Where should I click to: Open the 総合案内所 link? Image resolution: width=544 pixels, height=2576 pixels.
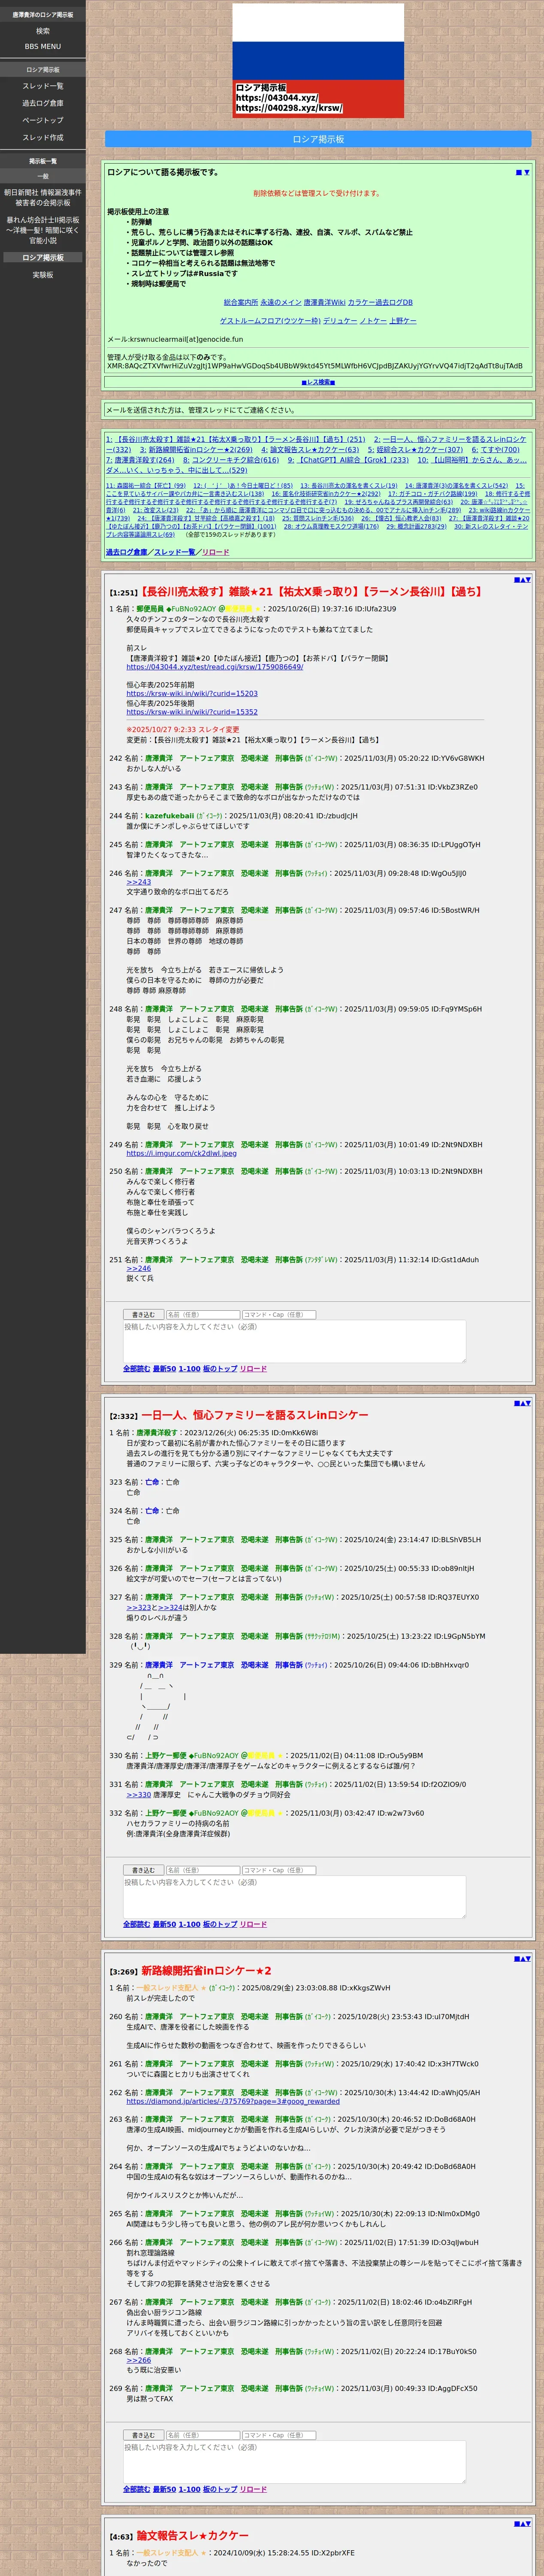(x=241, y=302)
